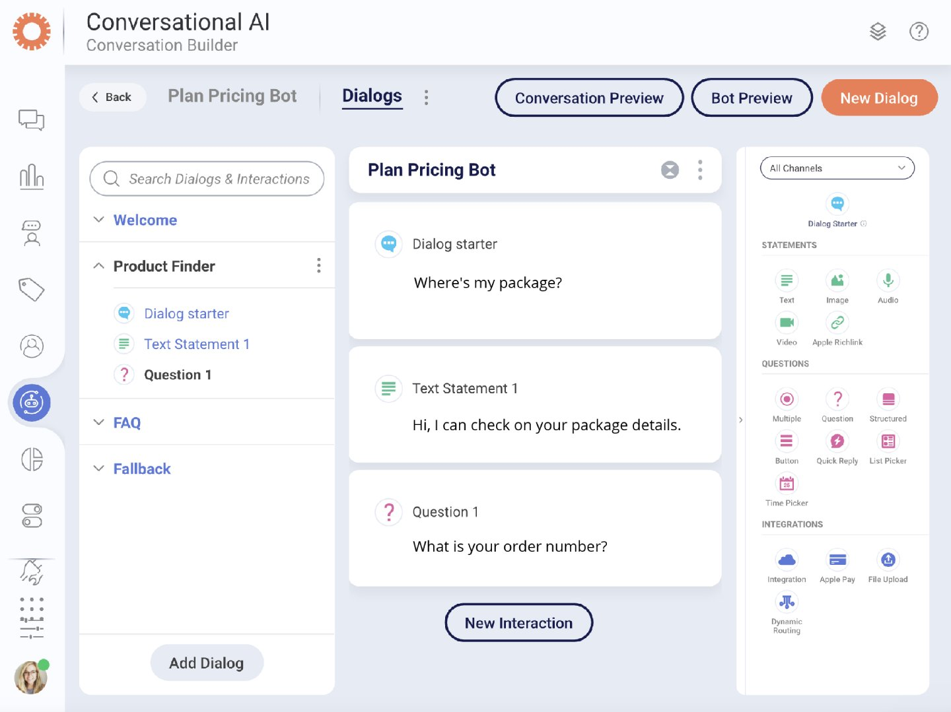
Task: Add an Apple Richlink statement
Action: pos(837,323)
